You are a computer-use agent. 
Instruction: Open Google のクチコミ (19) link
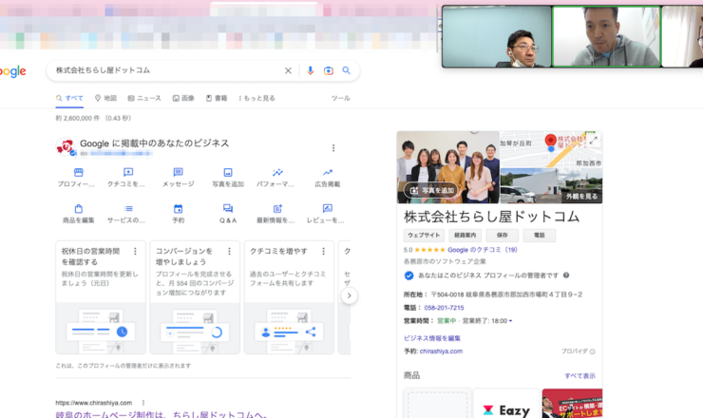click(482, 250)
